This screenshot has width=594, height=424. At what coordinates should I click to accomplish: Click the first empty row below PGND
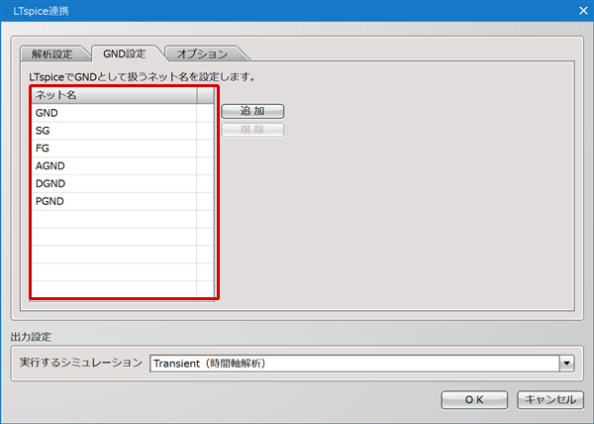pyautogui.click(x=114, y=220)
